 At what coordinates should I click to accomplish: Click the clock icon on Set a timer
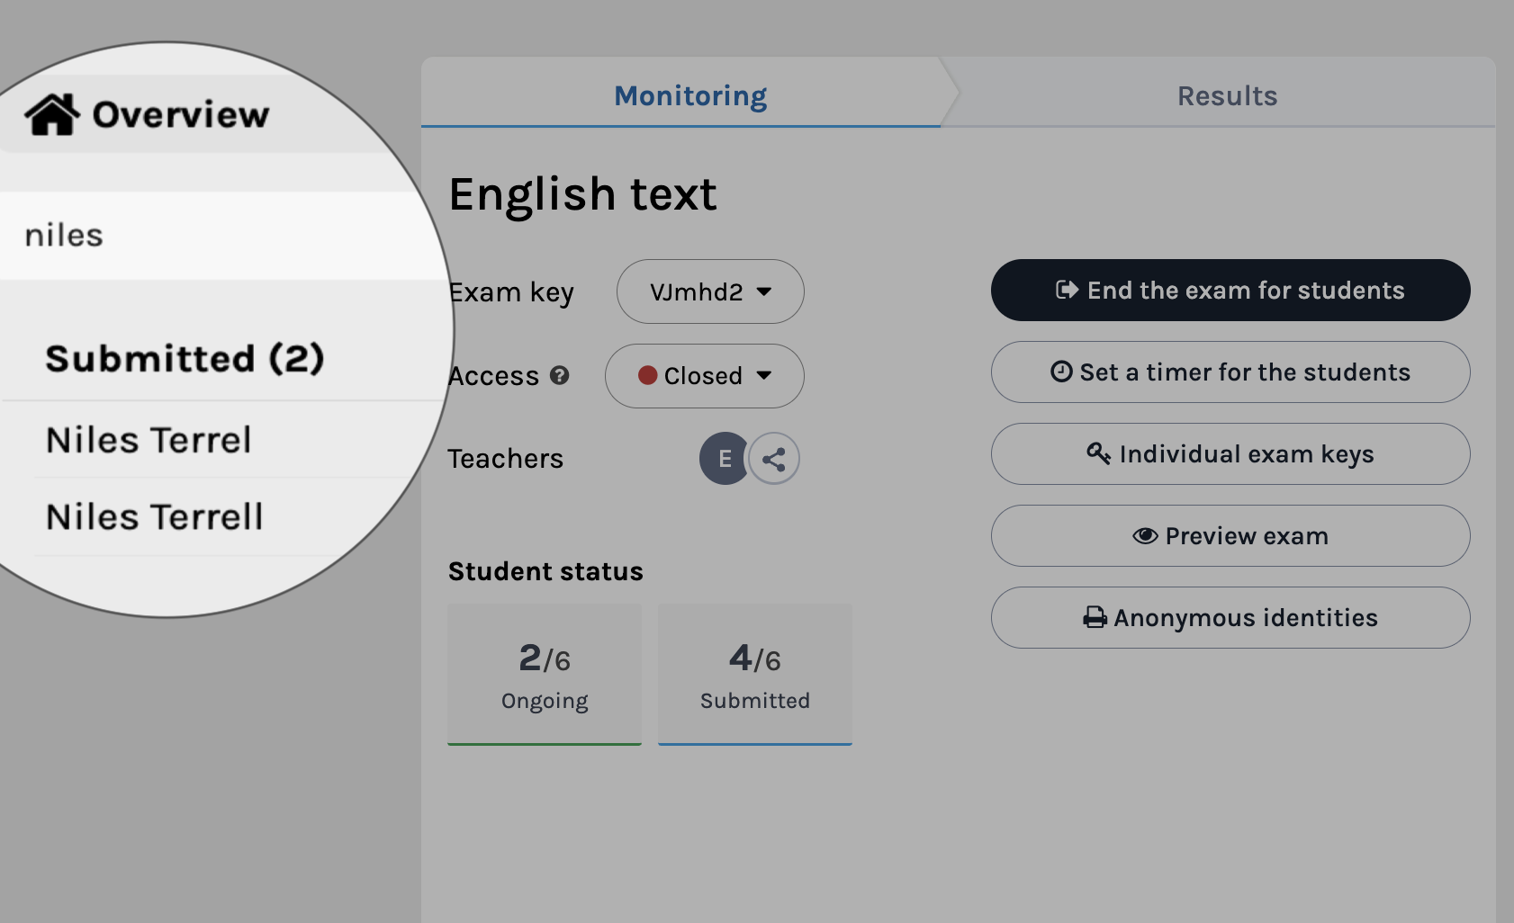1061,372
